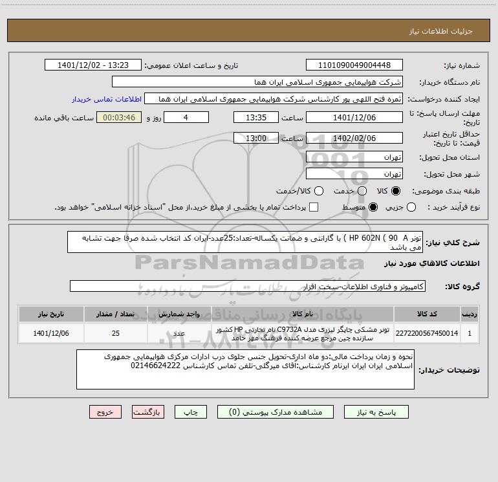Click the need date cell 1401/12/06
Screen dimensions: 498x482
(51, 333)
